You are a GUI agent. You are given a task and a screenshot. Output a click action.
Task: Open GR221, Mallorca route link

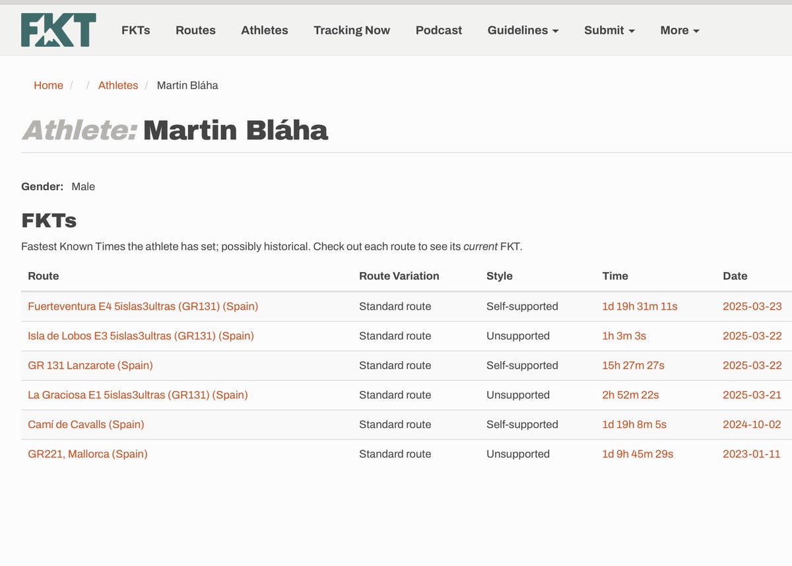[x=88, y=454]
